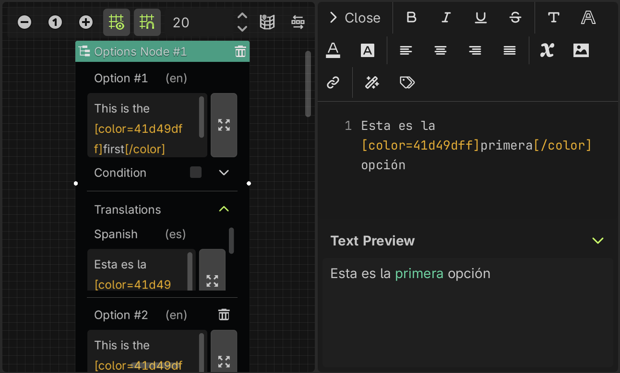Click the outlined font A icon

pyautogui.click(x=588, y=18)
